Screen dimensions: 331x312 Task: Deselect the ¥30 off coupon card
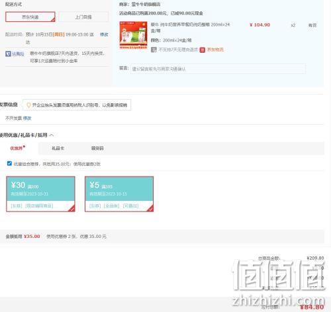click(40, 194)
